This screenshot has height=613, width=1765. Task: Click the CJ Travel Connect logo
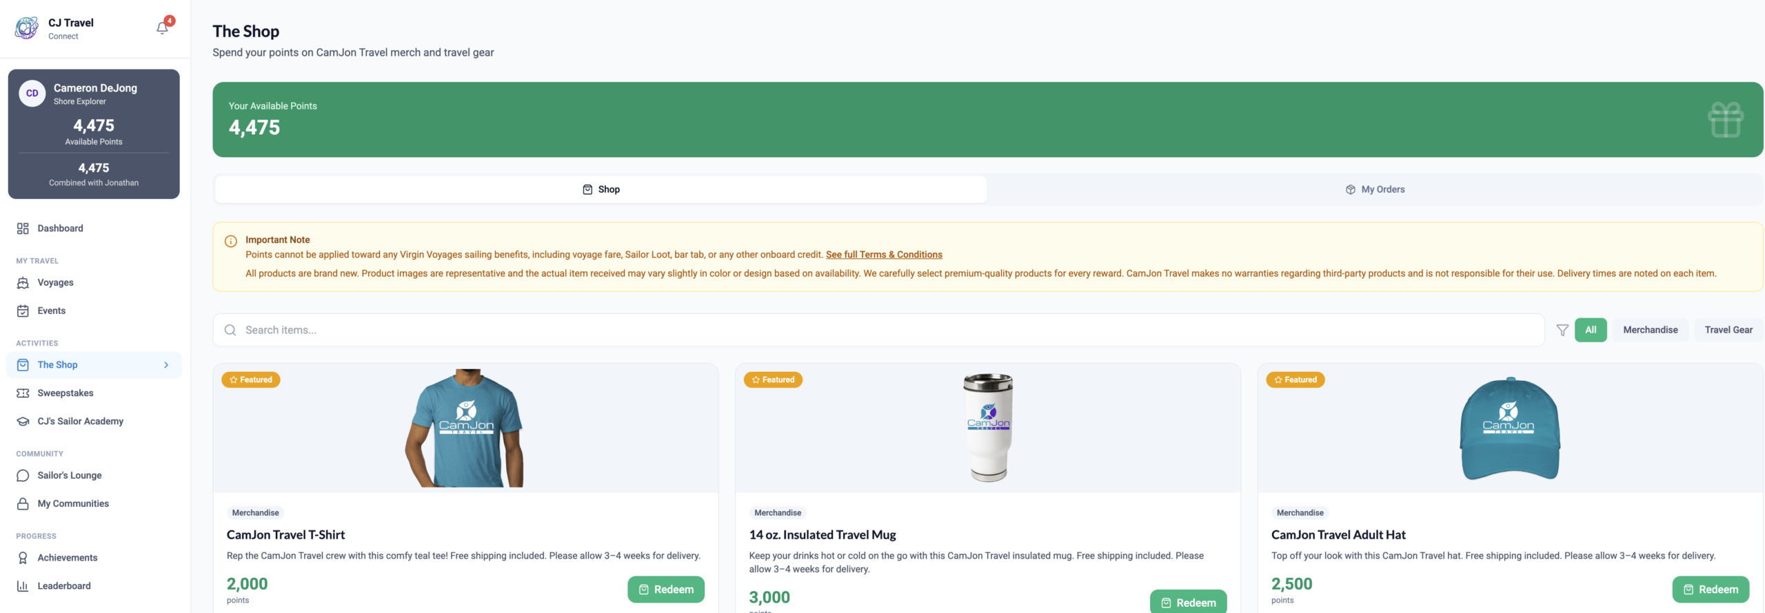27,28
